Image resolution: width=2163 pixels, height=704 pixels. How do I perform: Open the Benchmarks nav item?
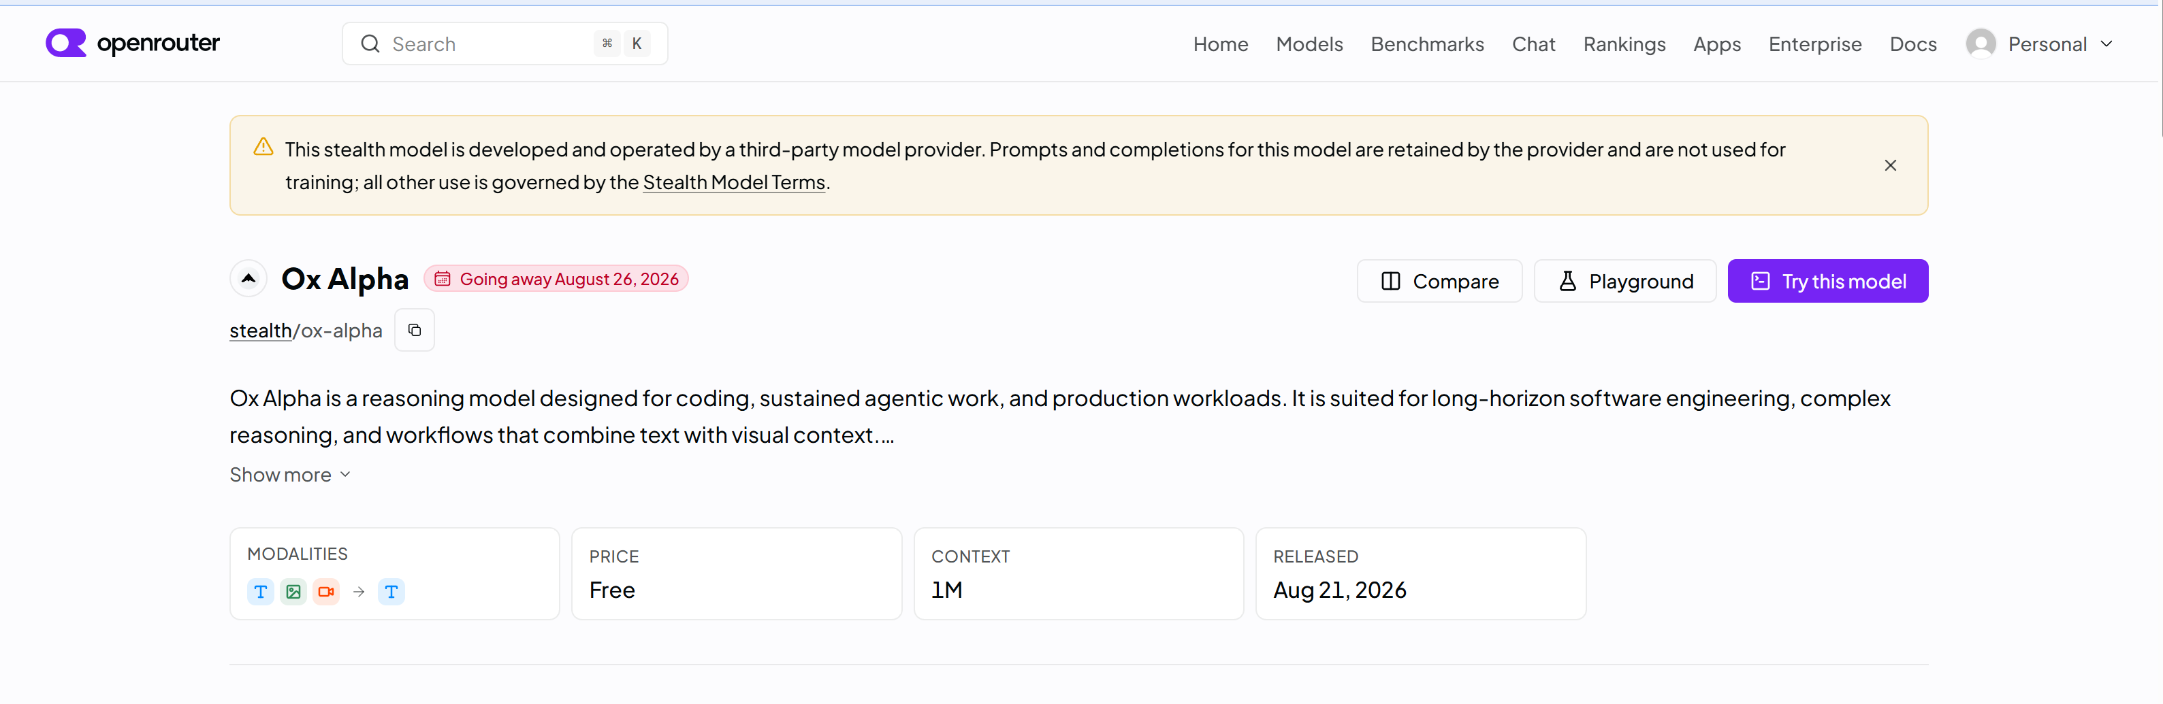pos(1426,44)
